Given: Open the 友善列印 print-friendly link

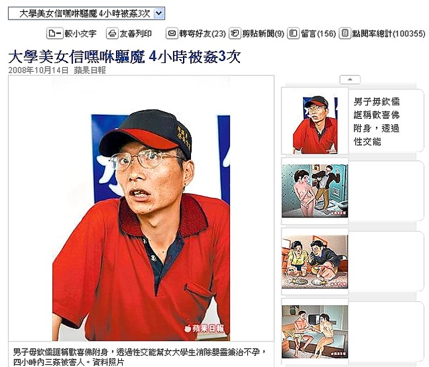Looking at the screenshot, I should point(135,34).
